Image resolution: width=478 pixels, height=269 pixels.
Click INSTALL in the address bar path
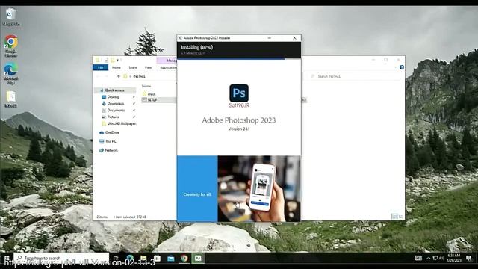point(140,76)
